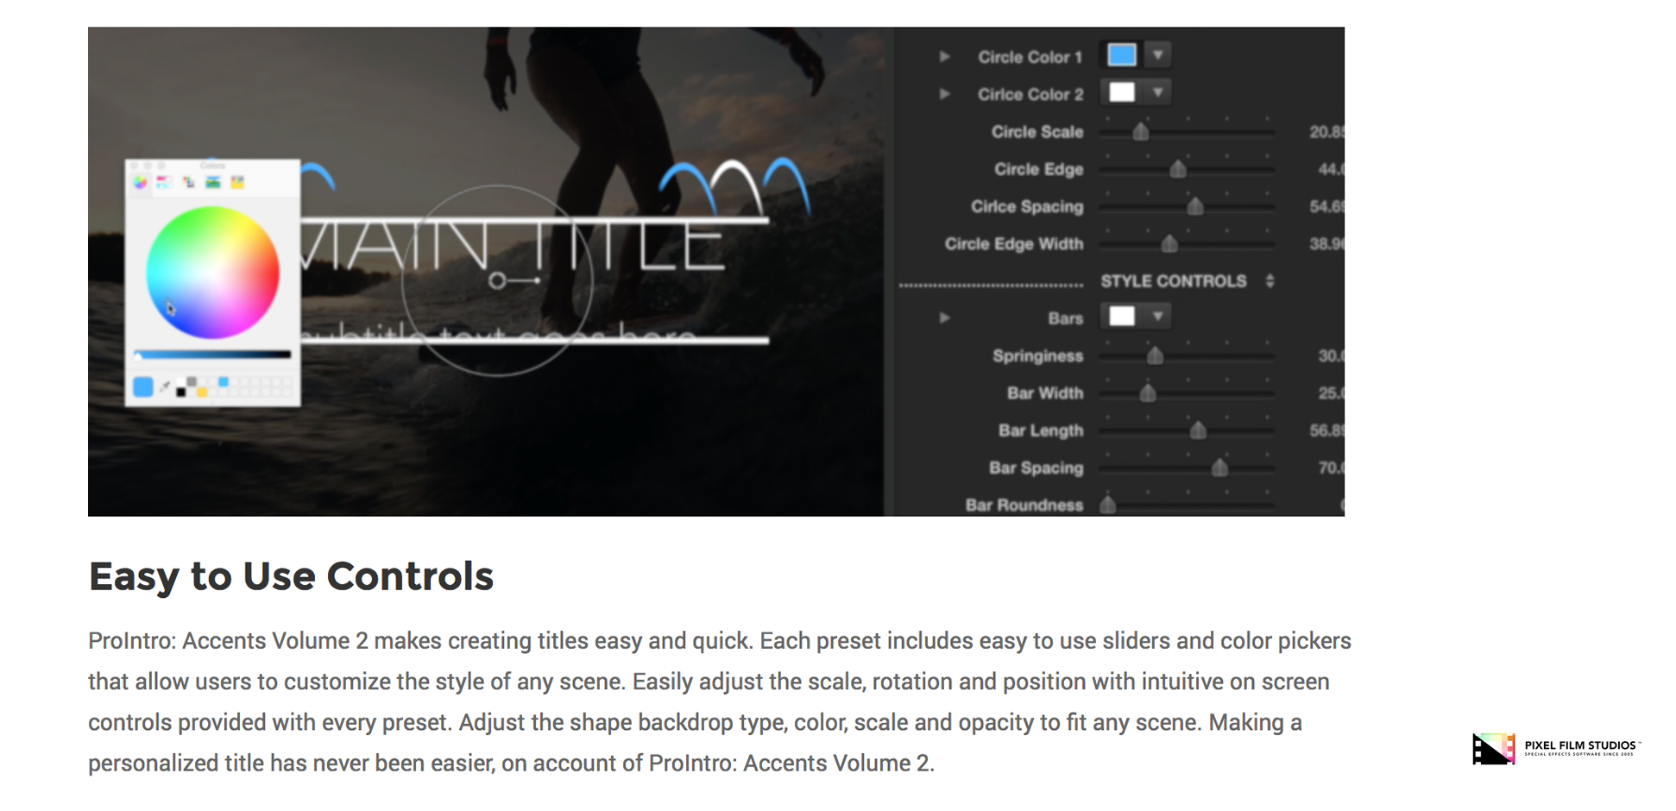The image size is (1676, 811).
Task: Open the Circle Color 1 dropdown arrow
Action: point(1158,55)
